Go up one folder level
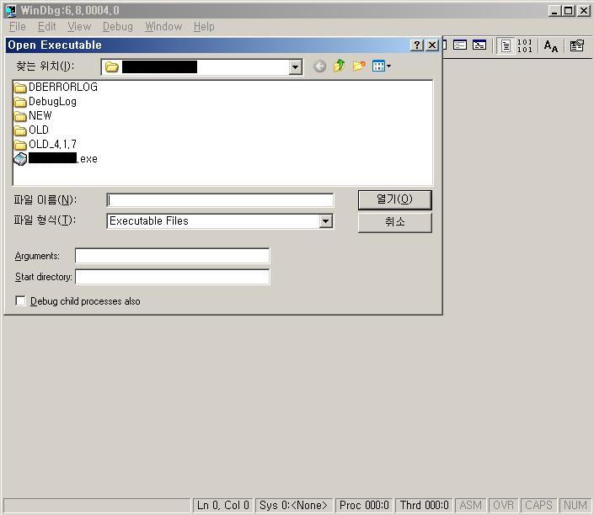 (x=339, y=66)
